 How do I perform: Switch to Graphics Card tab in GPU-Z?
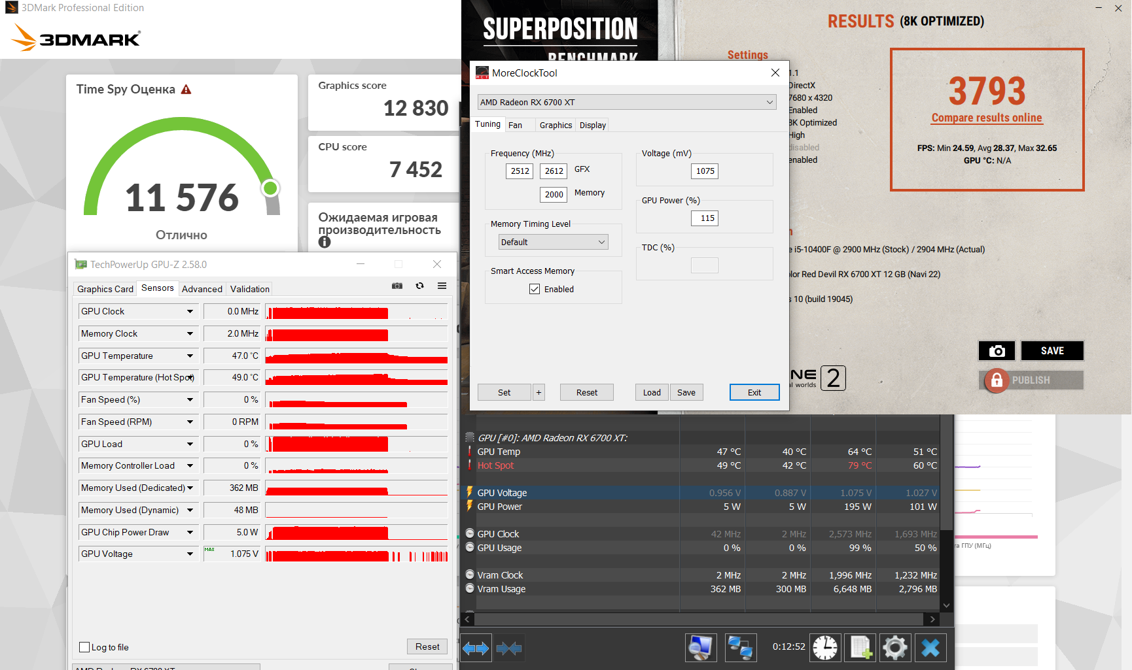click(105, 289)
